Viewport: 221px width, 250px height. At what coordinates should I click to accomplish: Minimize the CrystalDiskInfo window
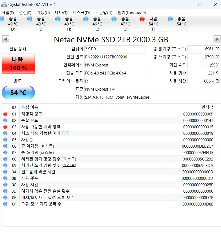pos(184,4)
